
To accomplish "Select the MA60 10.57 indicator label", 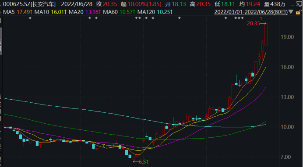I will (119, 12).
